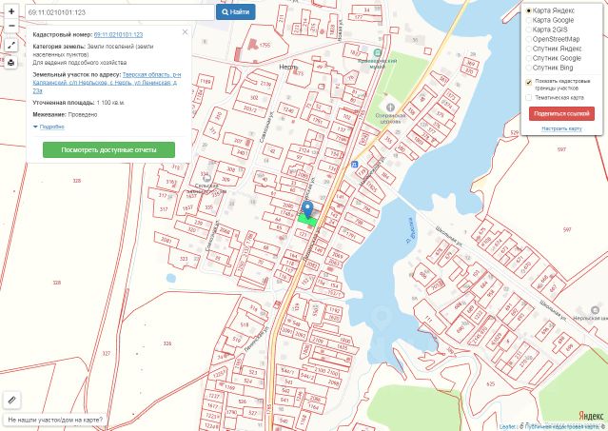The width and height of the screenshot is (608, 431).
Task: Click parcel labeled 625 on map
Action: coord(490,384)
